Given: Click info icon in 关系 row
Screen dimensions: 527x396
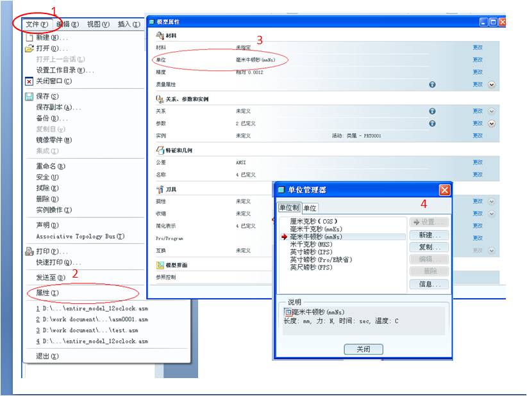Looking at the screenshot, I should click(x=432, y=111).
